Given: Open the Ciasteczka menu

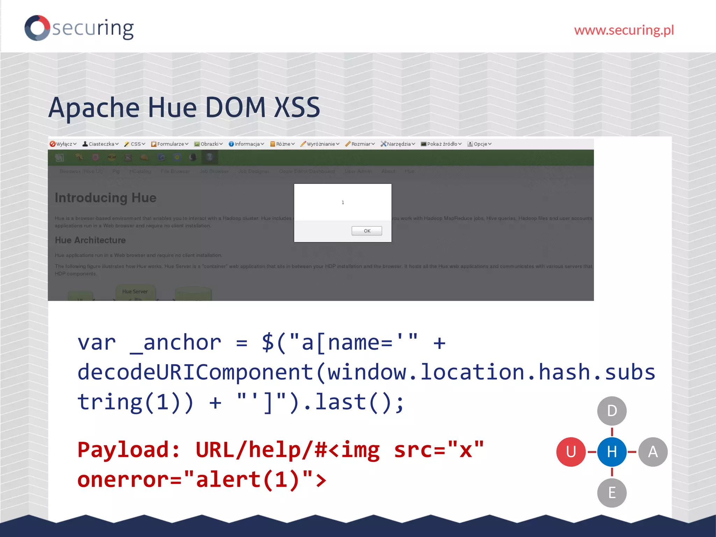Looking at the screenshot, I should 100,144.
